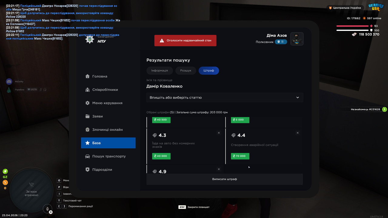Click the Загальна сума штрафу: 203 000 грн text
The width and height of the screenshot is (388, 218).
pyautogui.click(x=202, y=112)
